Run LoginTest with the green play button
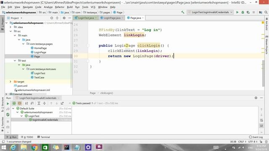The image size is (269, 151). [237, 12]
